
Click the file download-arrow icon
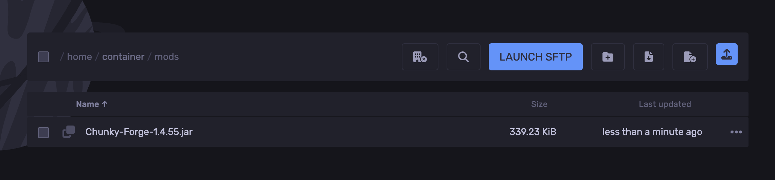tap(648, 57)
